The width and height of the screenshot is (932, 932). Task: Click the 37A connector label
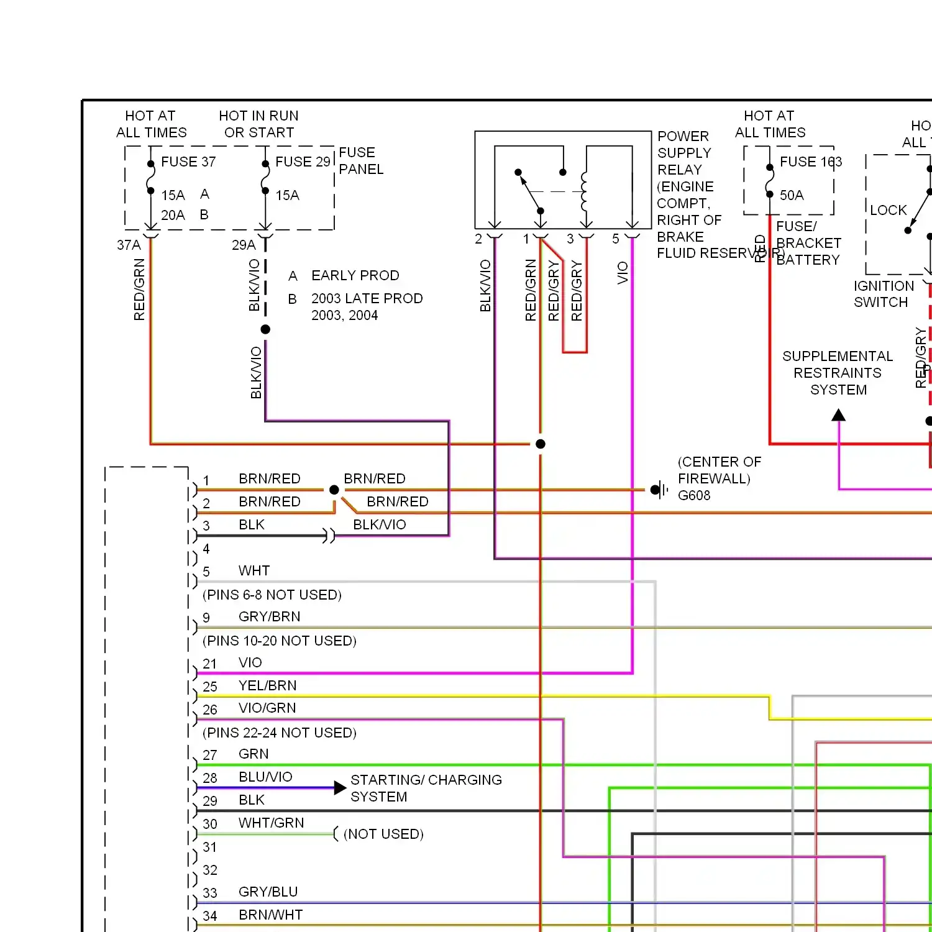pos(129,245)
